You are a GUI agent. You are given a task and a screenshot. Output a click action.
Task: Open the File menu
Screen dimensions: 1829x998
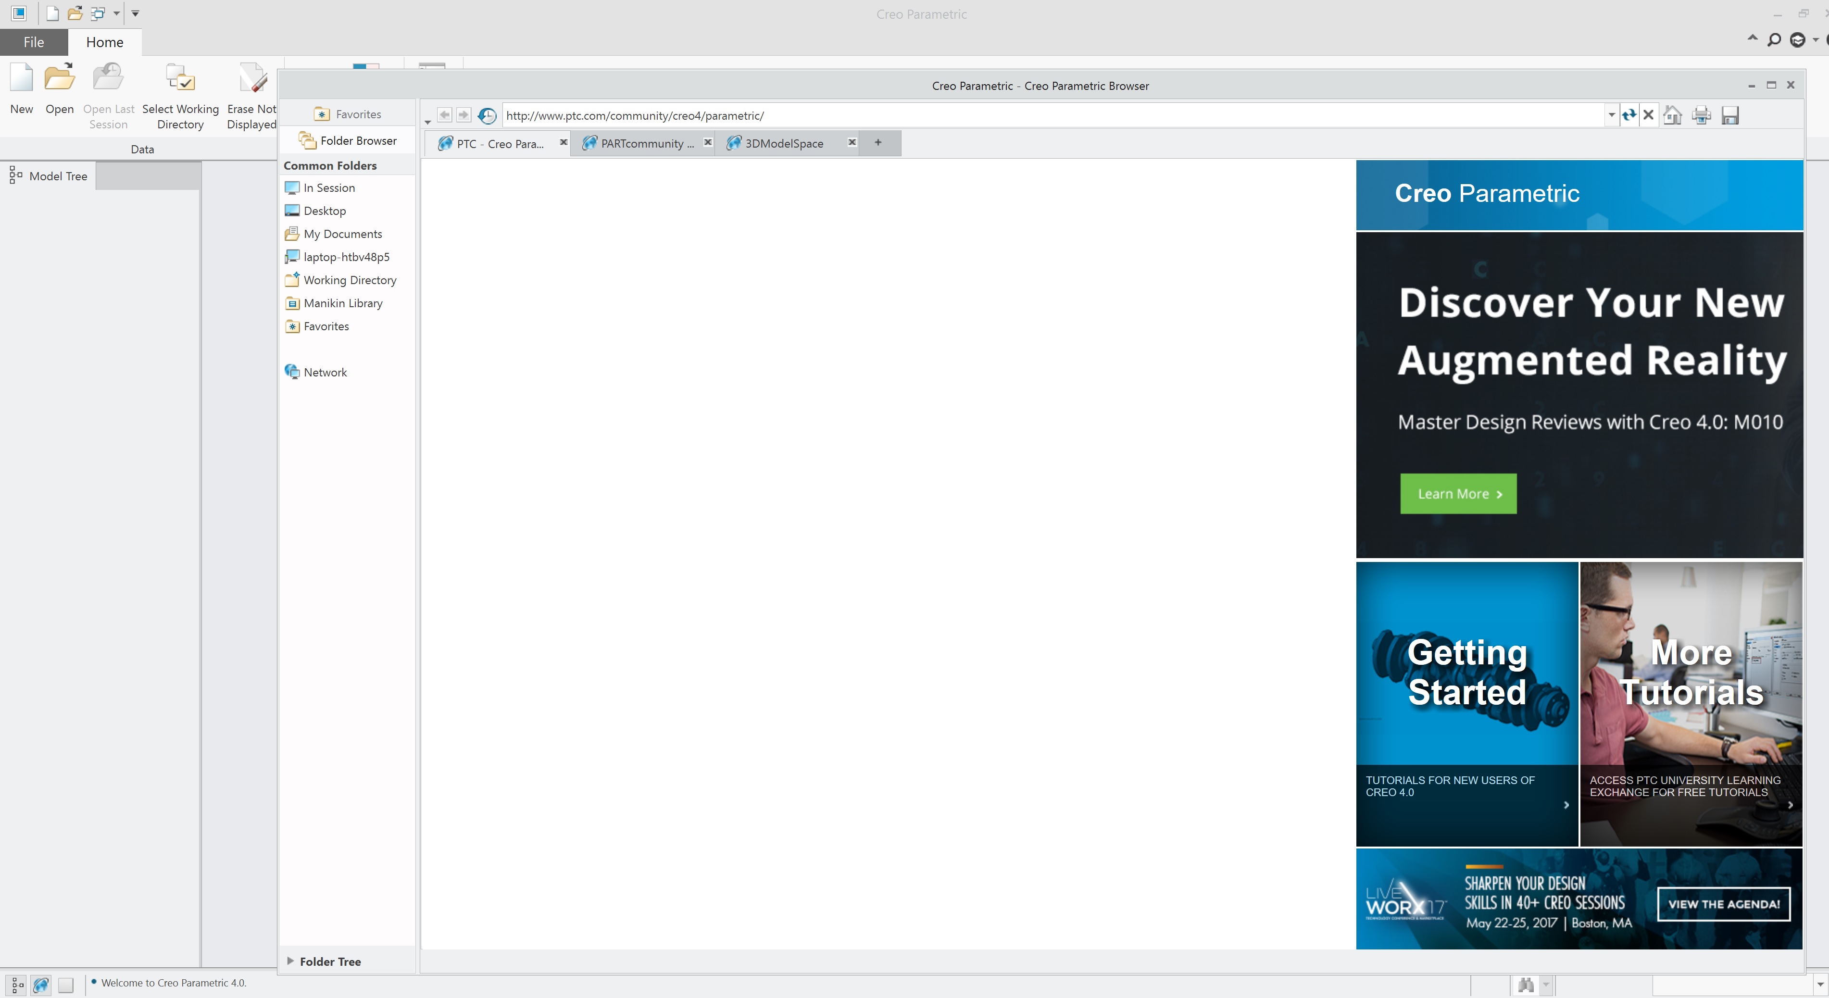[x=33, y=42]
